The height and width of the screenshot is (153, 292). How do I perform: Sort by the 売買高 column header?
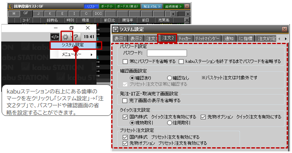164,20
